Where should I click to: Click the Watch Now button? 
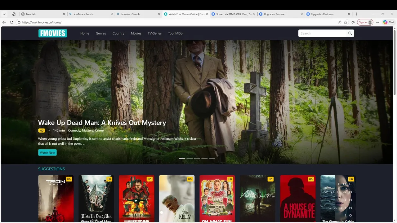coord(47,152)
